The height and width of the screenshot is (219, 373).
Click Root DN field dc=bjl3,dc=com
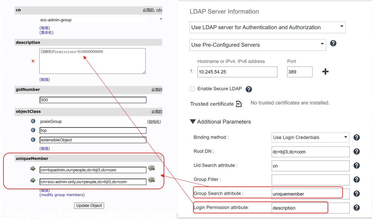(x=310, y=152)
